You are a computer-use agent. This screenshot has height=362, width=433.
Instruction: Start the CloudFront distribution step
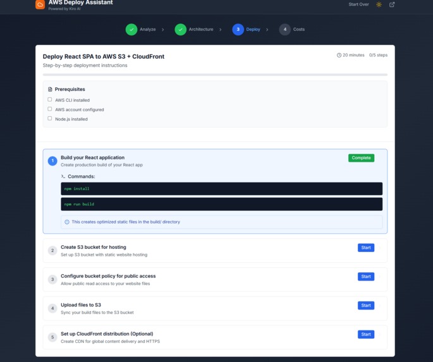(x=366, y=334)
